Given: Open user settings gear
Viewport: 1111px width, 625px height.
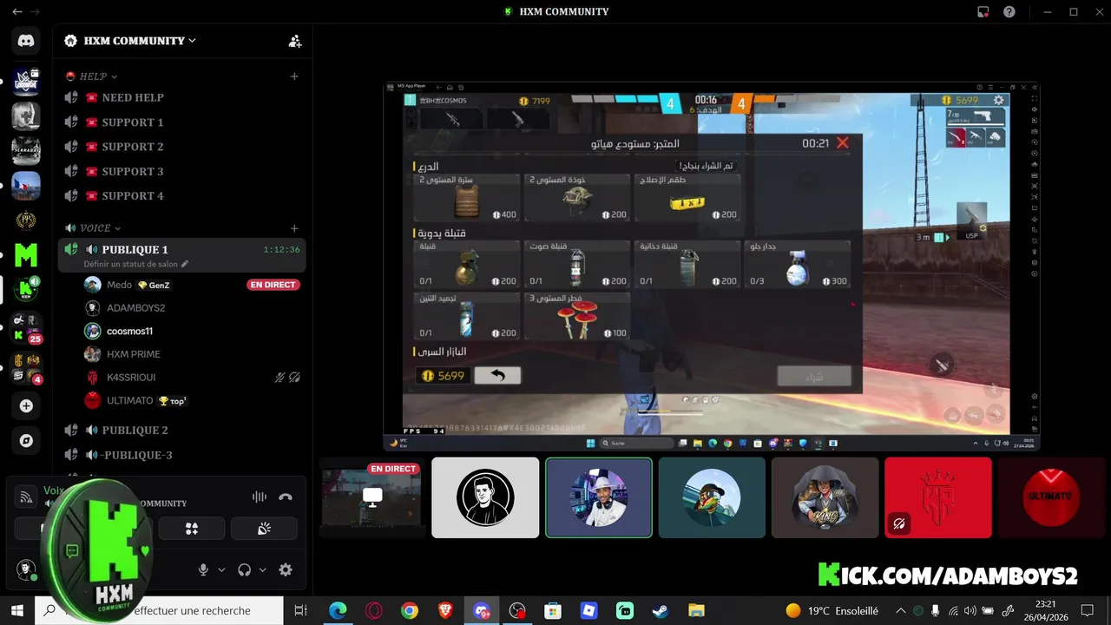Looking at the screenshot, I should (286, 570).
